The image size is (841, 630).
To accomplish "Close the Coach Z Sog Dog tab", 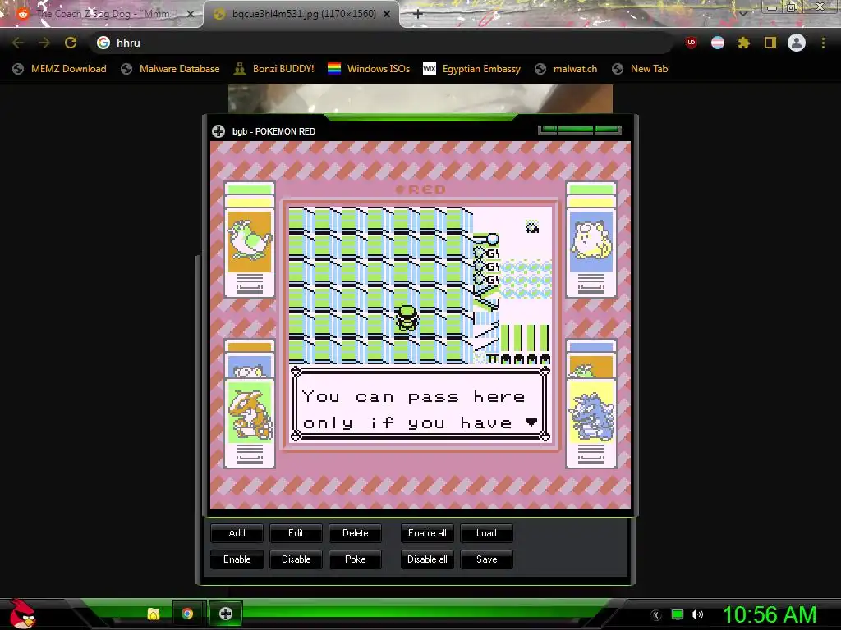I will pyautogui.click(x=191, y=14).
